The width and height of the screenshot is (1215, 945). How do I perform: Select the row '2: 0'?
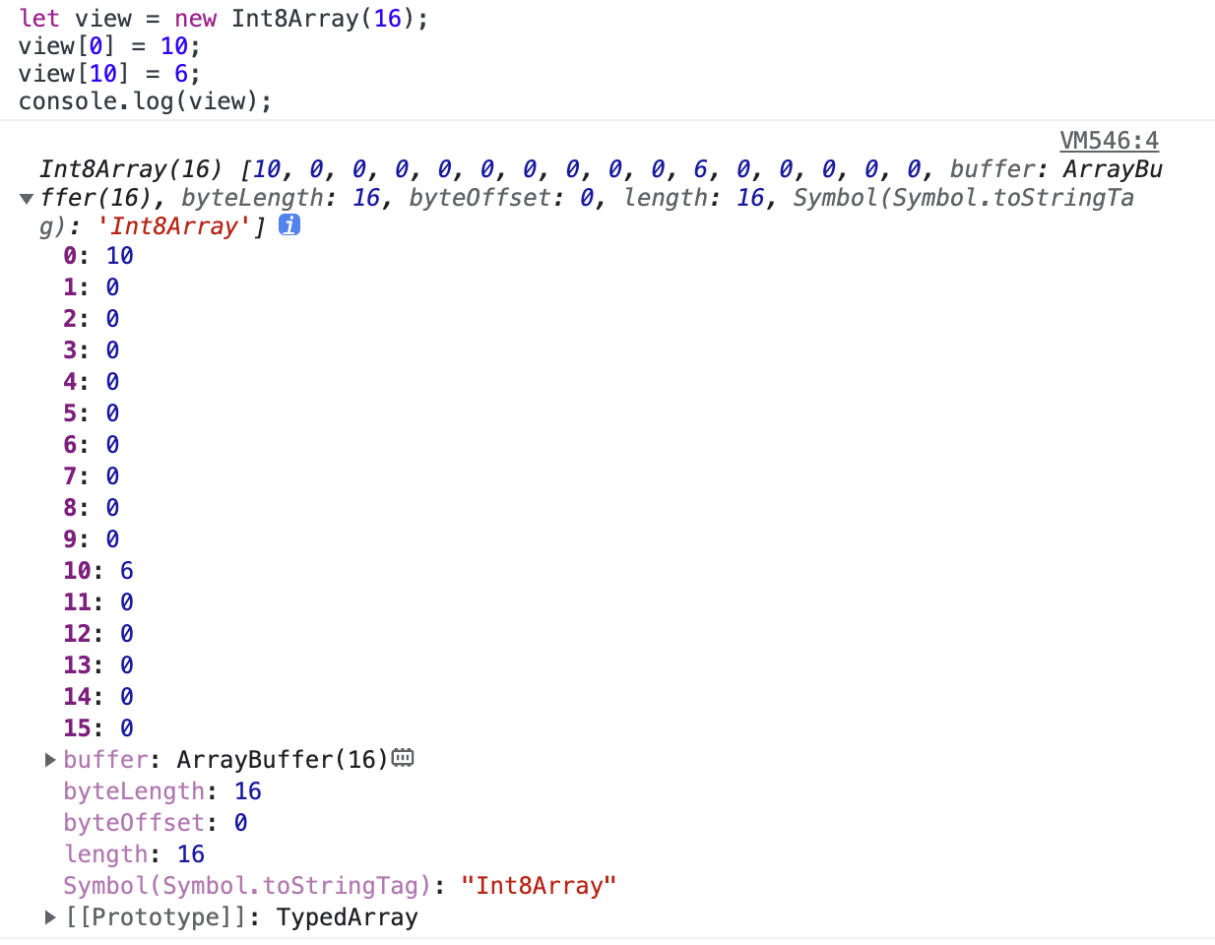tap(92, 319)
